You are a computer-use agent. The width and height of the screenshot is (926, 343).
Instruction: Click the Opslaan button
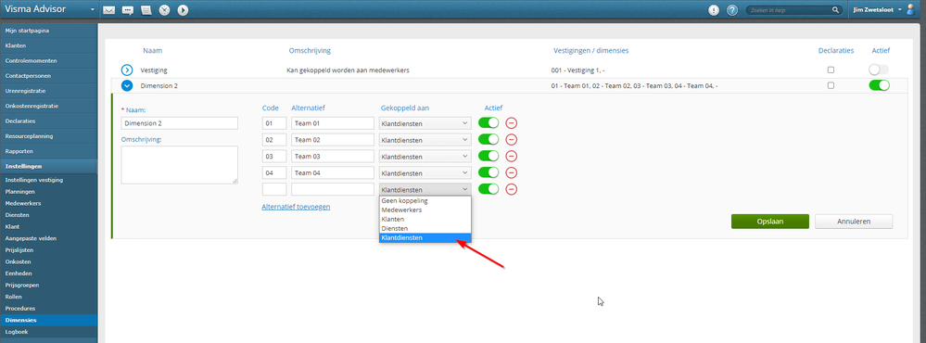770,222
